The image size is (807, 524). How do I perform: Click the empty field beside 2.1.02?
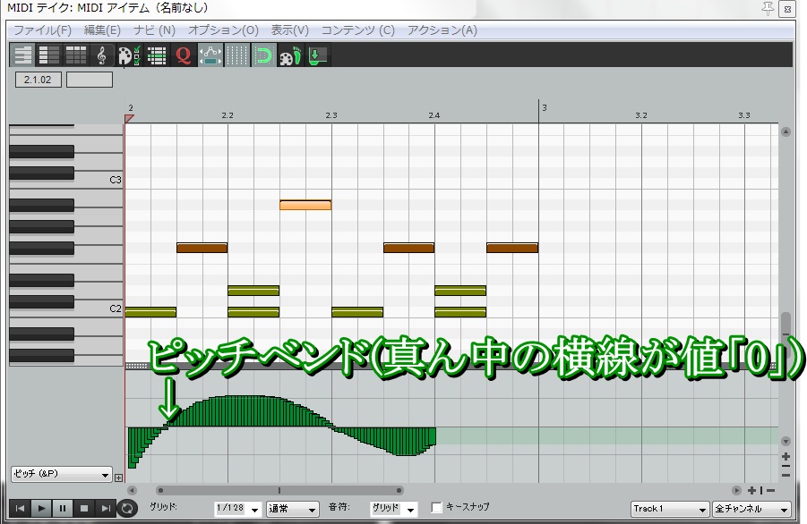pos(89,80)
